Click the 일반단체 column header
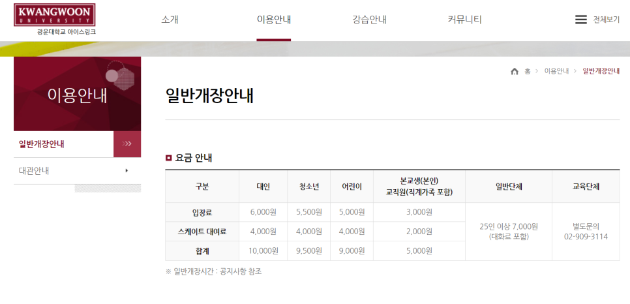 pos(509,187)
